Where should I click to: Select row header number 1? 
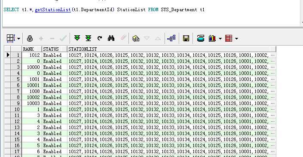[x=16, y=55]
